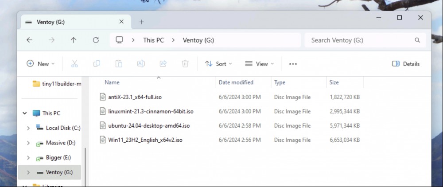Select the Ventoy (G:) window tab
This screenshot has width=443, height=187.
click(x=76, y=22)
